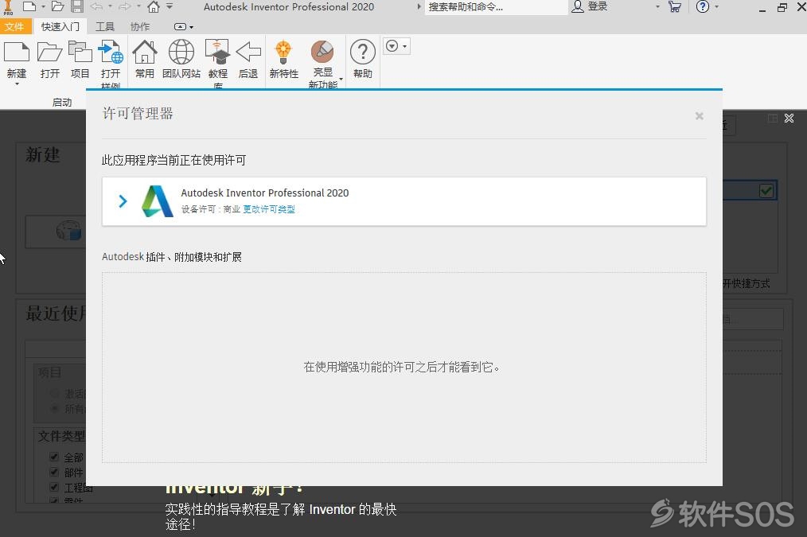The height and width of the screenshot is (537, 807).
Task: Click the quick access Redo arrow
Action: pyautogui.click(x=124, y=6)
